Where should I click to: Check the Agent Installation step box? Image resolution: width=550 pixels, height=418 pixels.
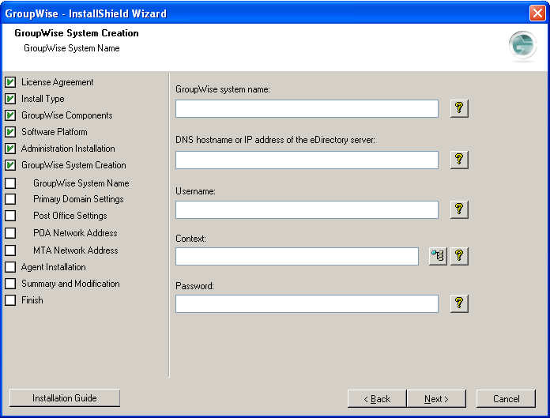pyautogui.click(x=10, y=267)
